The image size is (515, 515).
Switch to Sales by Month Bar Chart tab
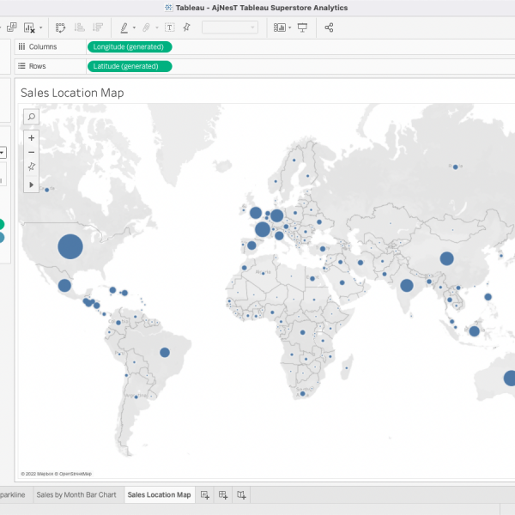coord(76,495)
